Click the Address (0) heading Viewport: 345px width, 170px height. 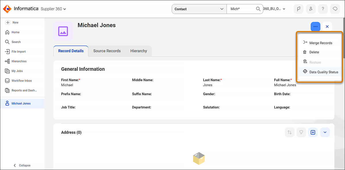pyautogui.click(x=71, y=132)
